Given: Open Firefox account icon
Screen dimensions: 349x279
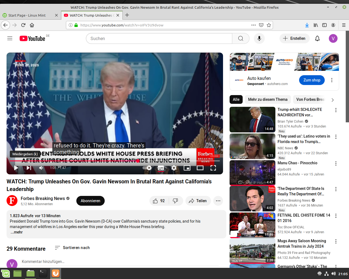Looking at the screenshot, I should click(333, 25).
